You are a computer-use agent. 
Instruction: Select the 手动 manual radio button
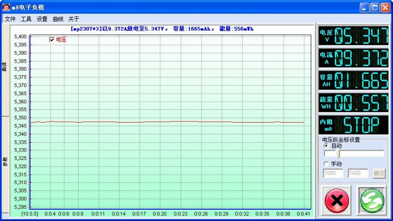(x=326, y=164)
